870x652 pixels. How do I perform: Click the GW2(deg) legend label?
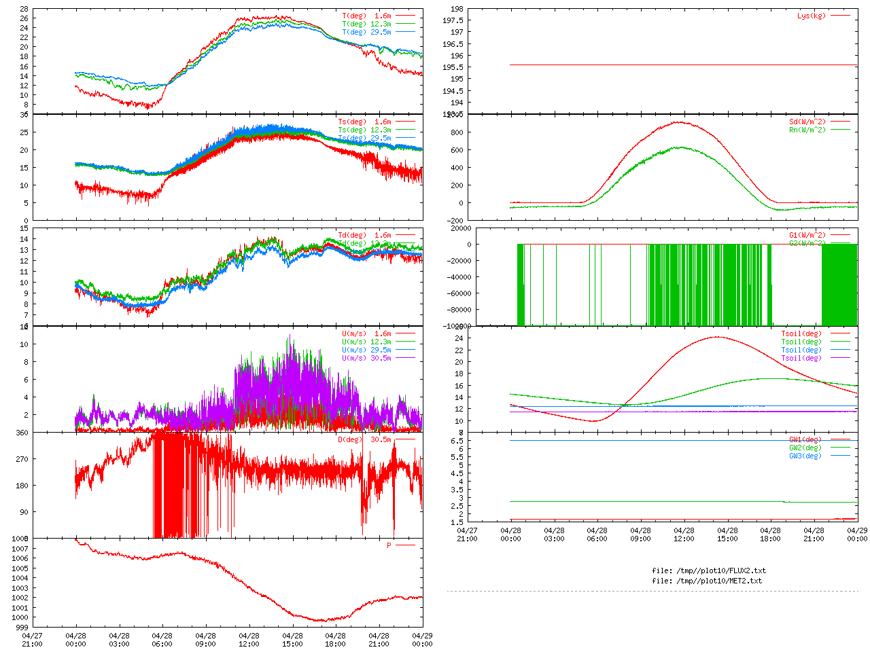805,448
